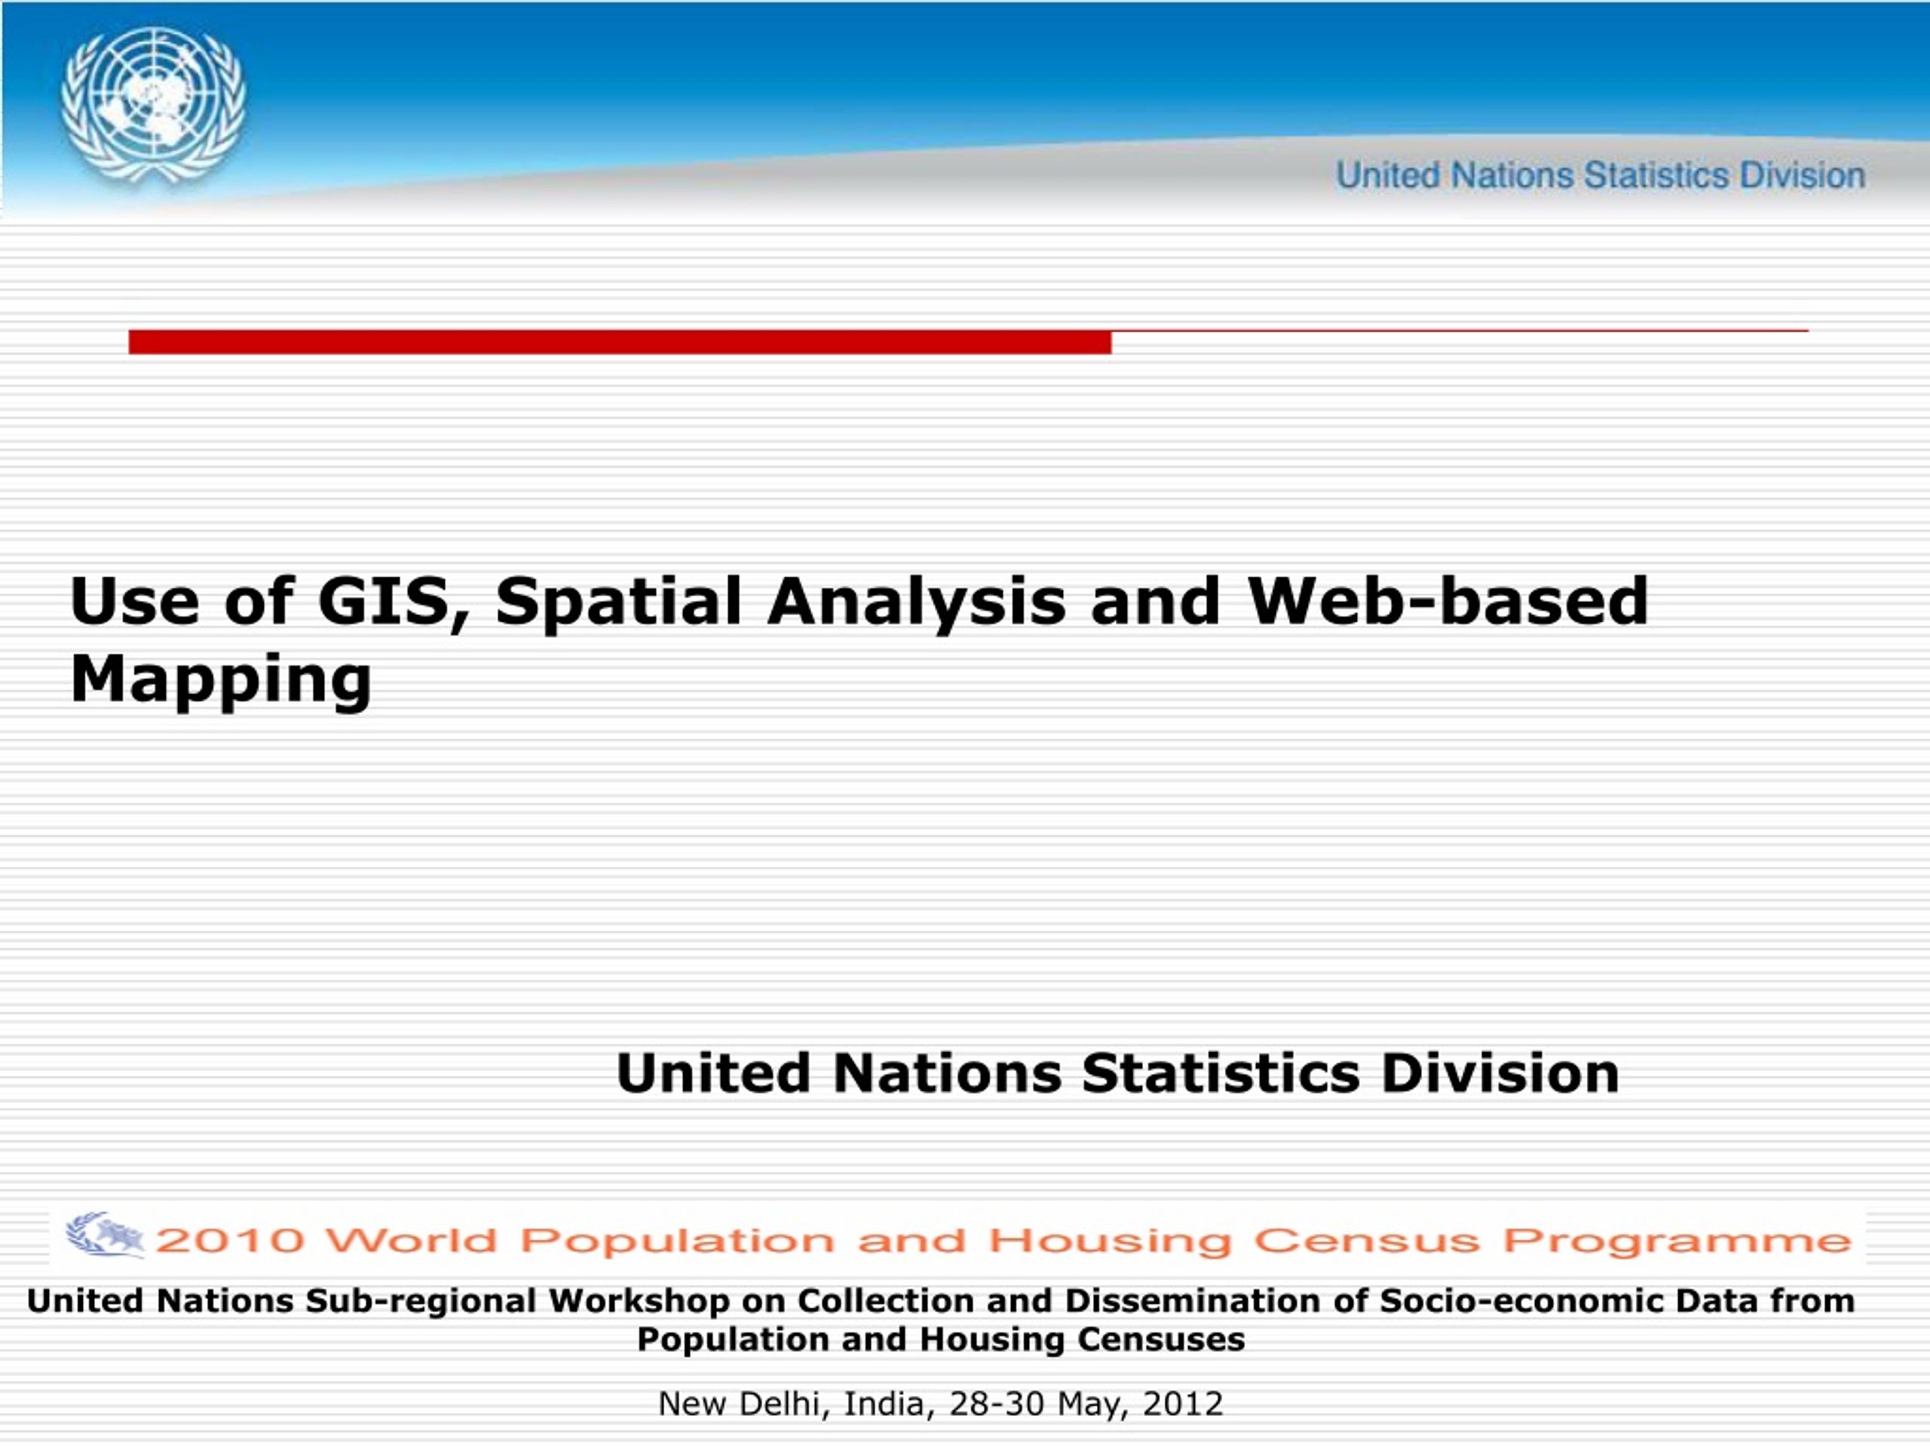Click the 'United Nations Sub-regional Workshop' description text

(x=941, y=1320)
